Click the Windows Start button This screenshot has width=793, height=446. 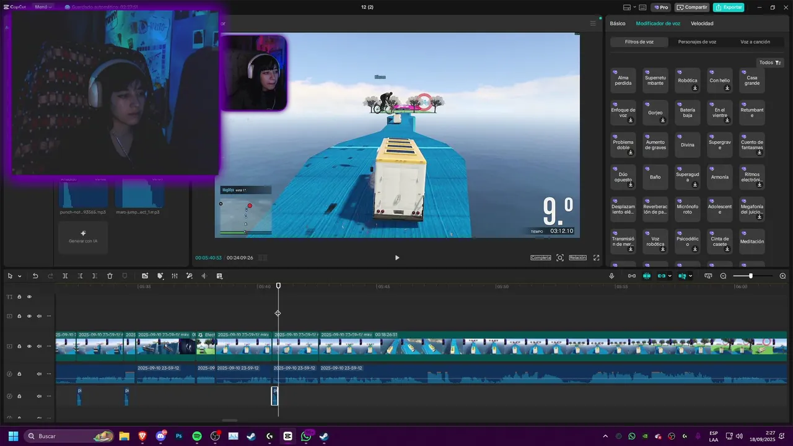point(13,436)
